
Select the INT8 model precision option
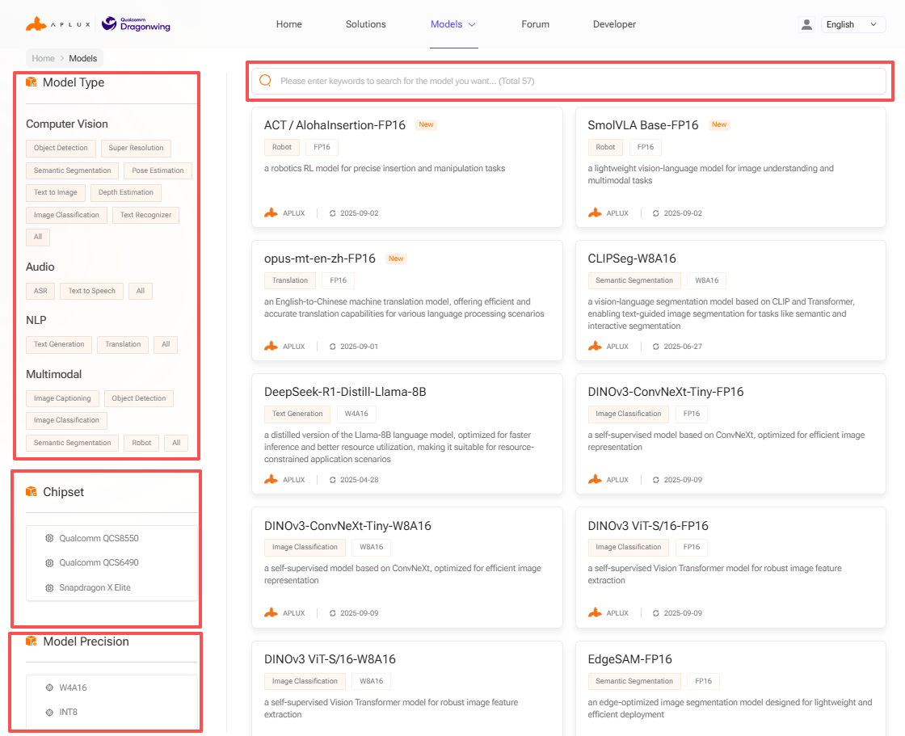[x=68, y=712]
